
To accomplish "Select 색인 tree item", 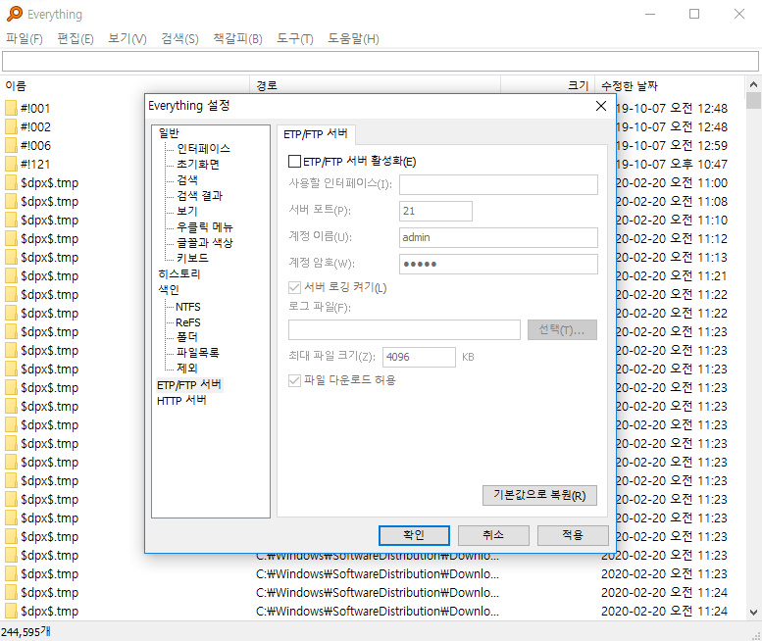I will tap(169, 289).
